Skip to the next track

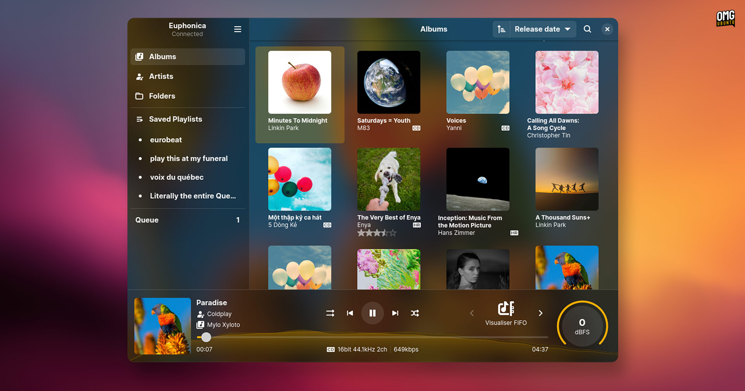point(395,313)
